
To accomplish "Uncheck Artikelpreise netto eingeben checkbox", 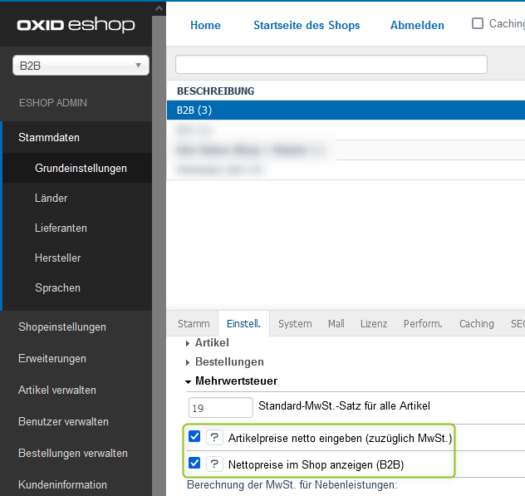I will 194,437.
